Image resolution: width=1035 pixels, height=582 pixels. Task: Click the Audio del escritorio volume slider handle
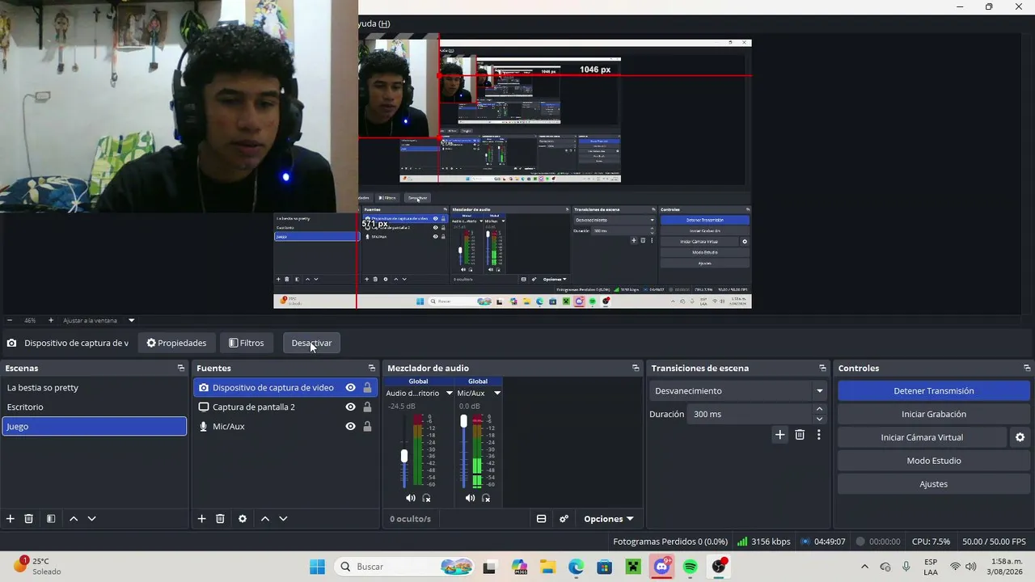click(x=404, y=457)
